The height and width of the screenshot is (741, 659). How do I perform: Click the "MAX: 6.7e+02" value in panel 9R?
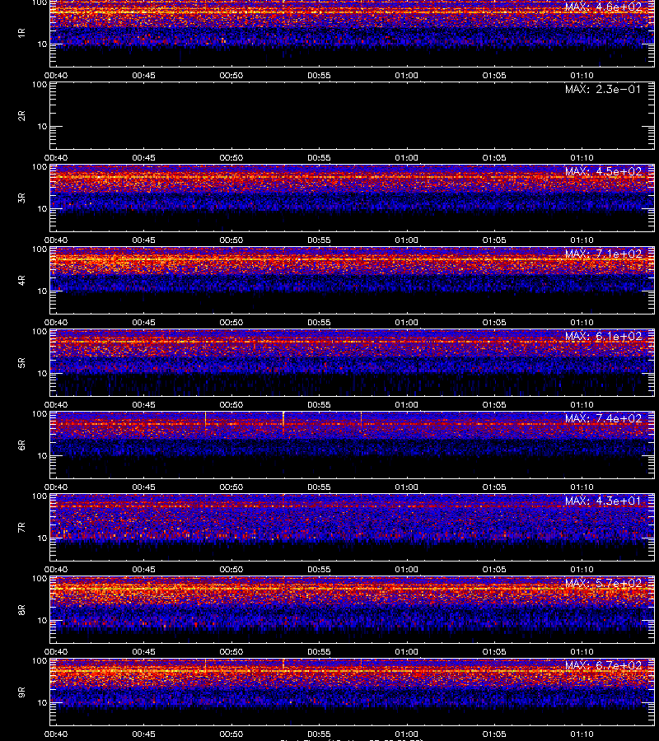pos(603,665)
